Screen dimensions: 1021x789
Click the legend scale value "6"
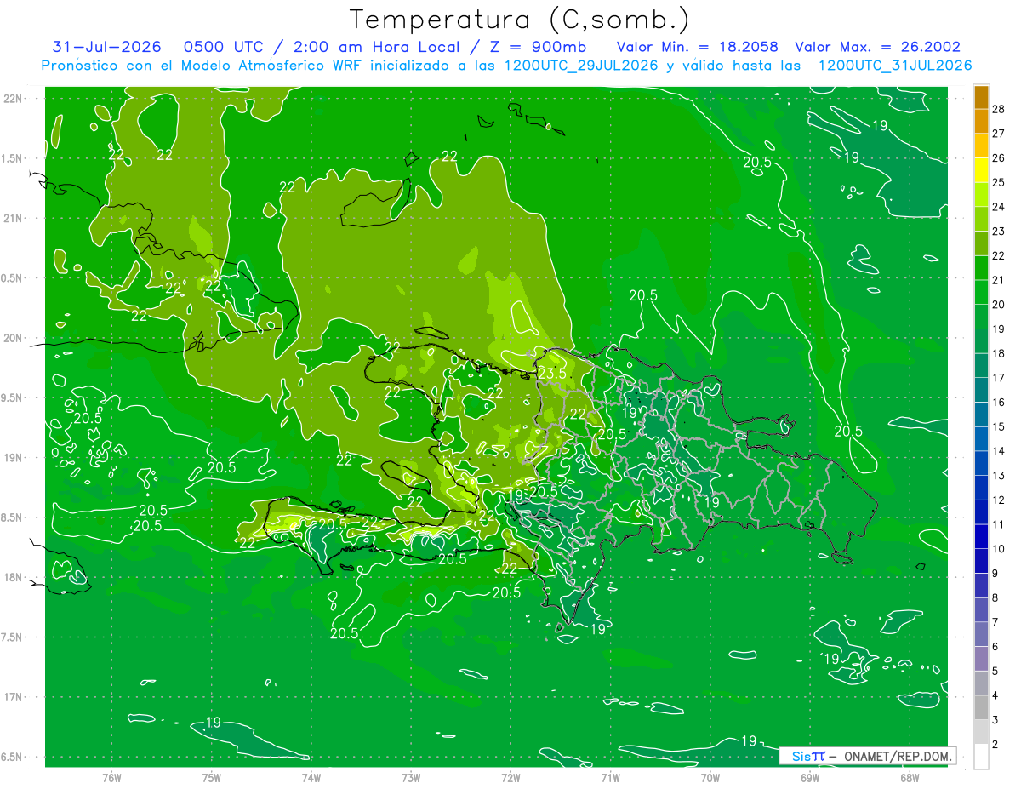[995, 647]
